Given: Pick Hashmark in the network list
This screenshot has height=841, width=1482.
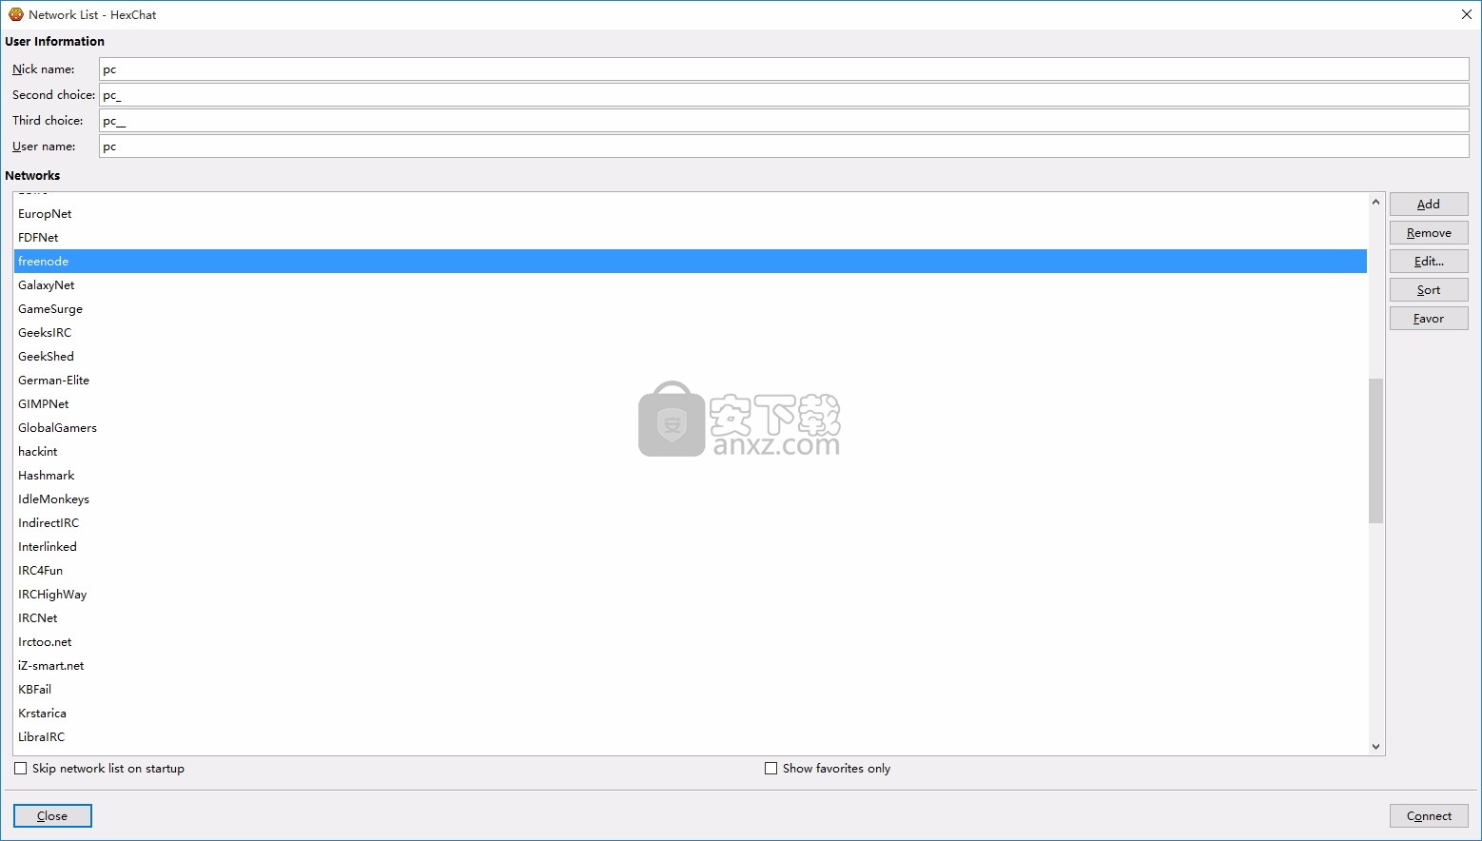Looking at the screenshot, I should pos(691,475).
